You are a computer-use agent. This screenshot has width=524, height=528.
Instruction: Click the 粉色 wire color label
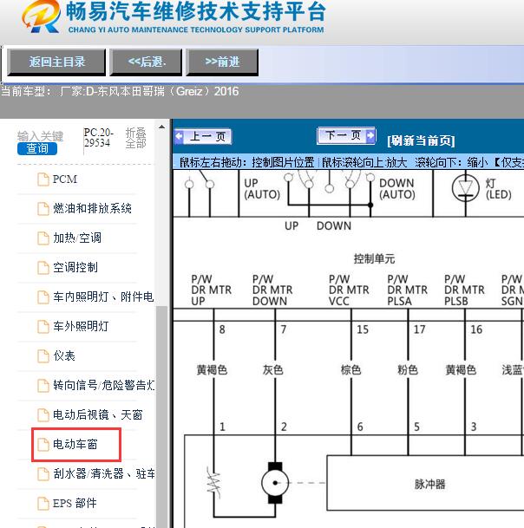tap(408, 369)
